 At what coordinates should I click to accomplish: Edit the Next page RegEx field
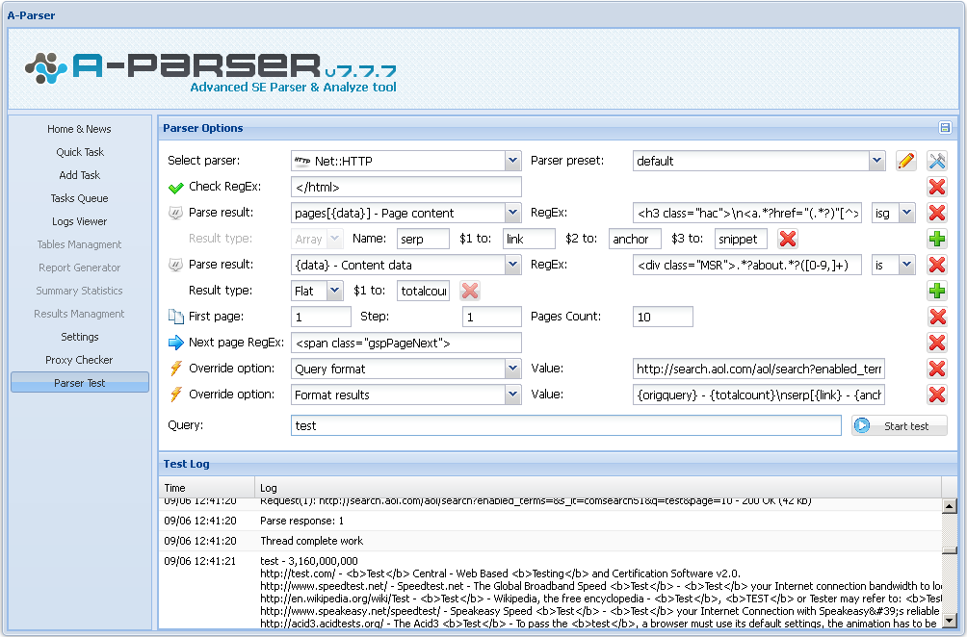[406, 343]
